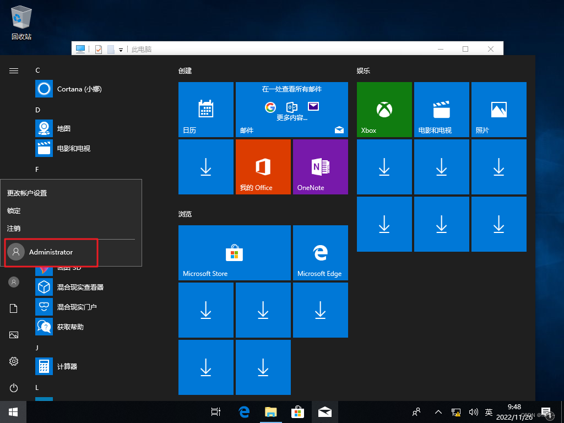
Task: Open Recycle Bin 回收站 on desktop
Action: point(21,23)
